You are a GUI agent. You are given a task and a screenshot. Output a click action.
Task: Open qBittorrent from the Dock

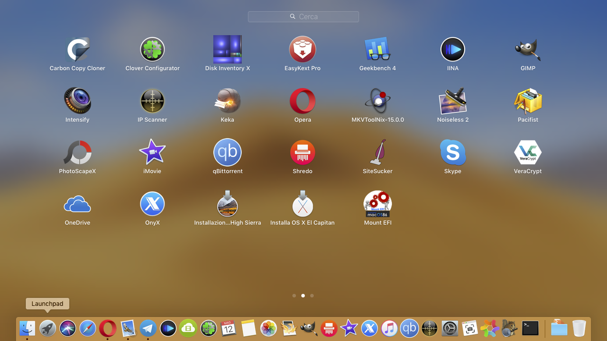pos(409,328)
